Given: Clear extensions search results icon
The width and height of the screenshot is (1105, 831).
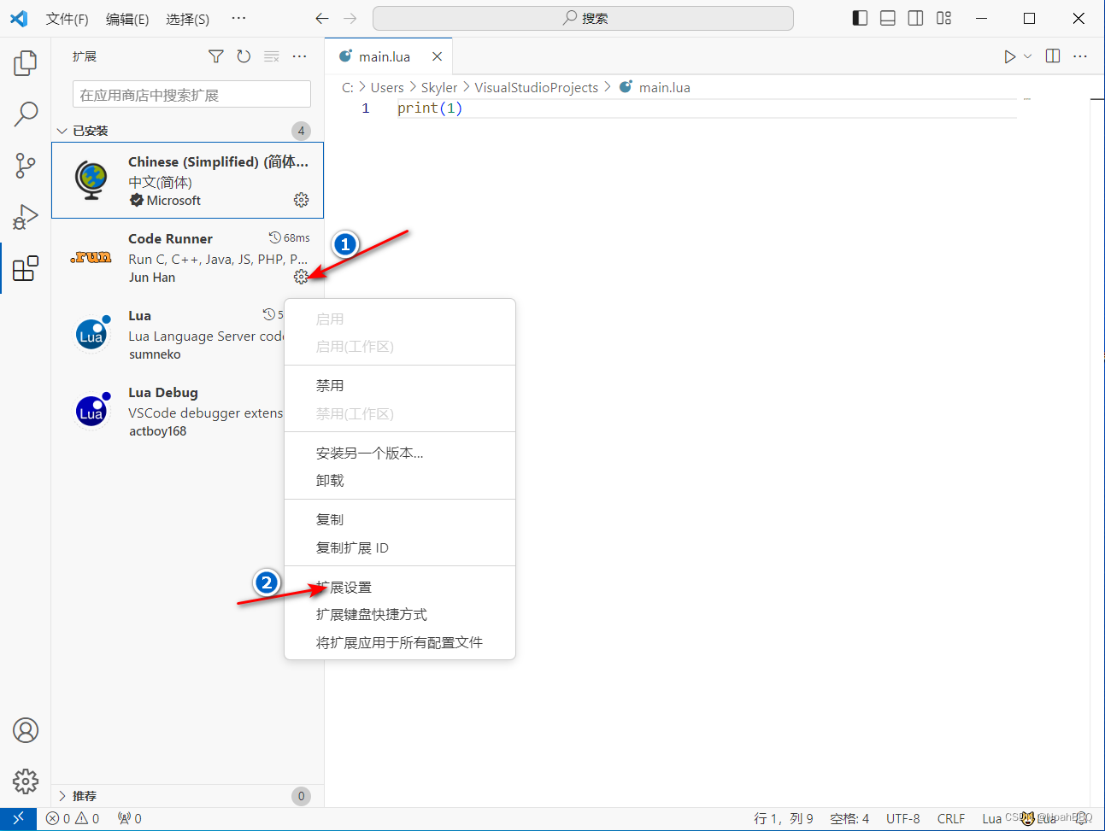Looking at the screenshot, I should coord(272,56).
